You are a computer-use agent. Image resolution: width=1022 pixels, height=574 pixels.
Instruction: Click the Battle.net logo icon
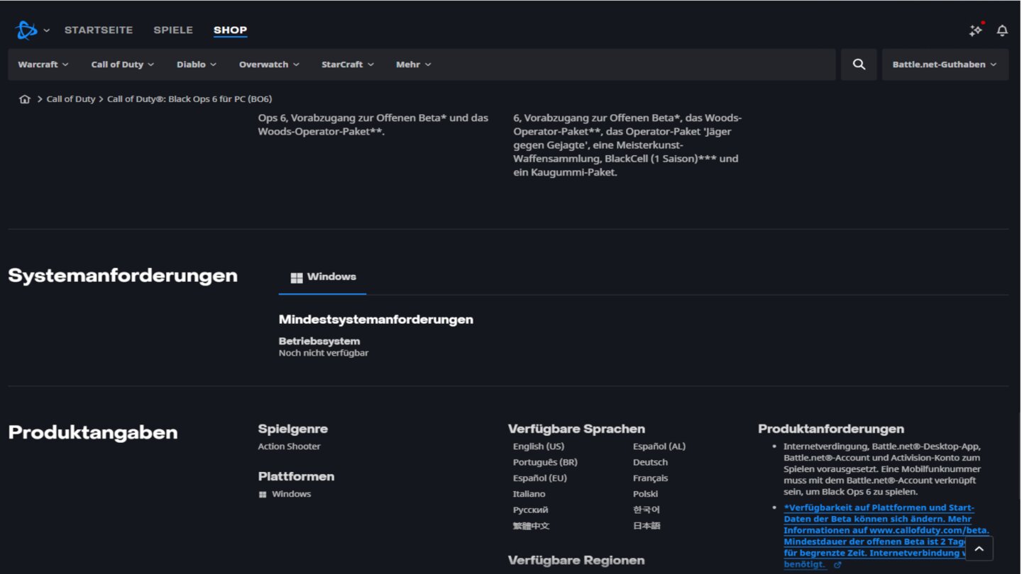point(26,30)
